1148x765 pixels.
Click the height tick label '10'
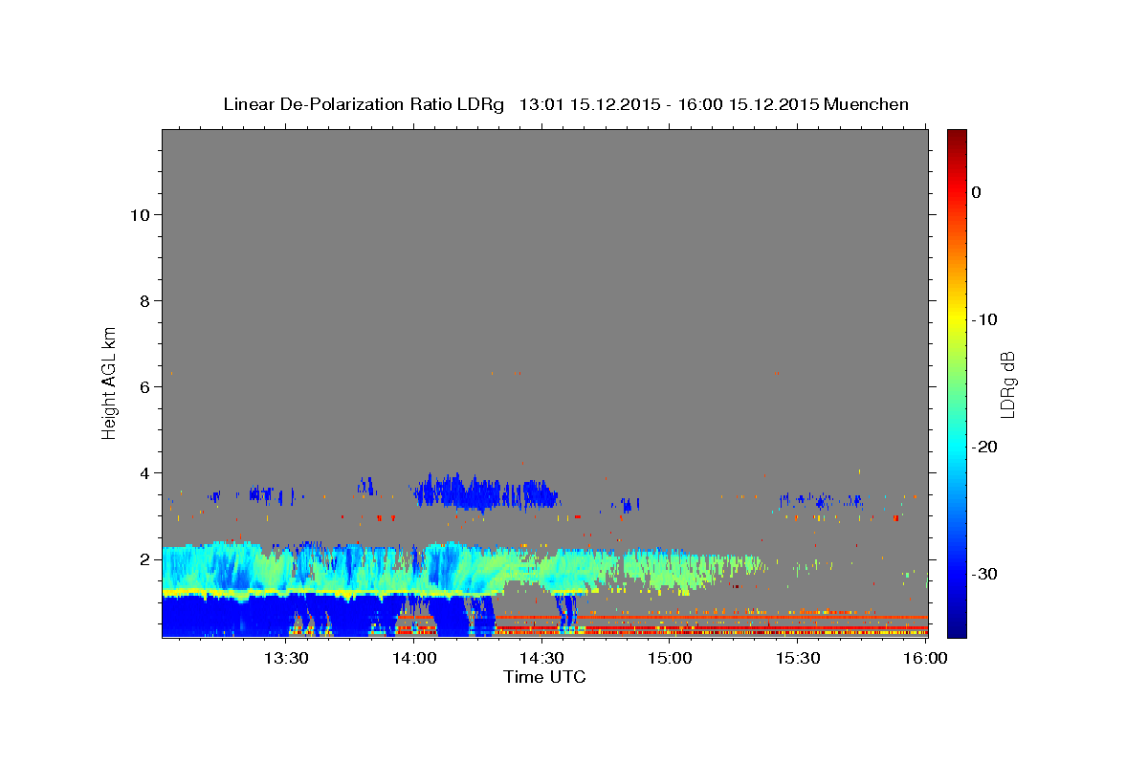point(141,215)
